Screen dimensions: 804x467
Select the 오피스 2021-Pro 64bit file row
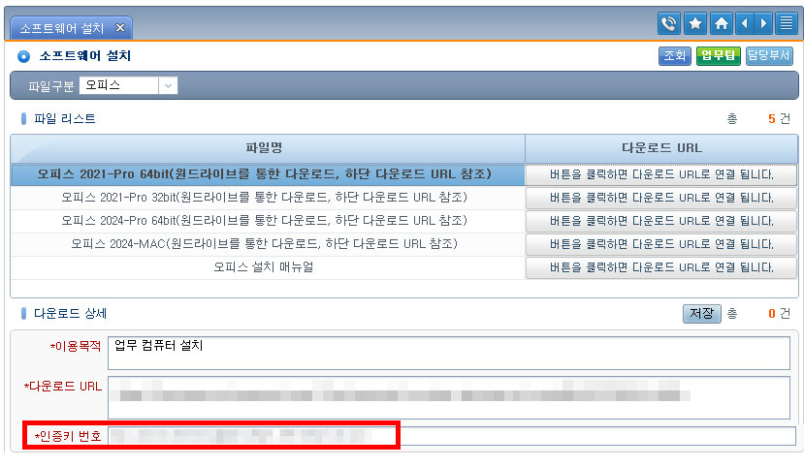point(267,175)
